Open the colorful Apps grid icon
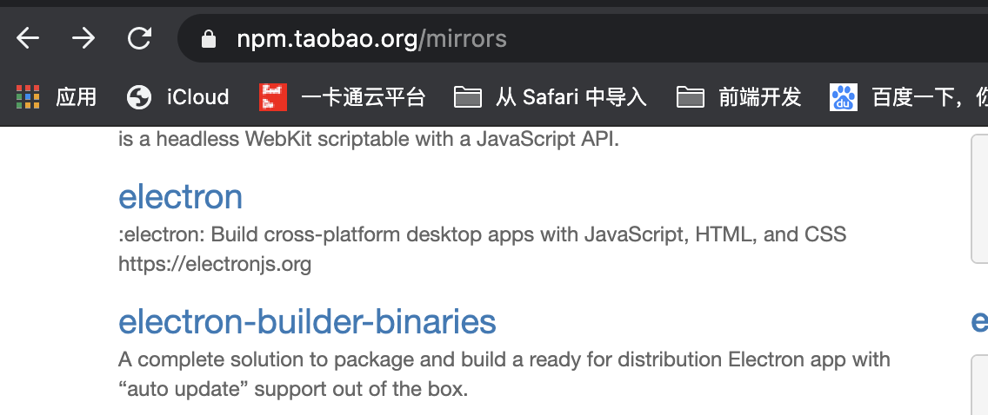 pos(29,96)
